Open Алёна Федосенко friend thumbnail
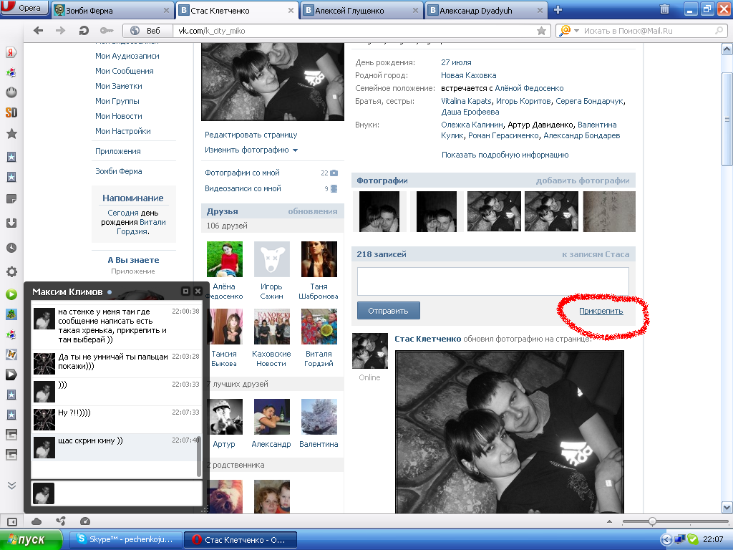This screenshot has height=550, width=733. [224, 259]
